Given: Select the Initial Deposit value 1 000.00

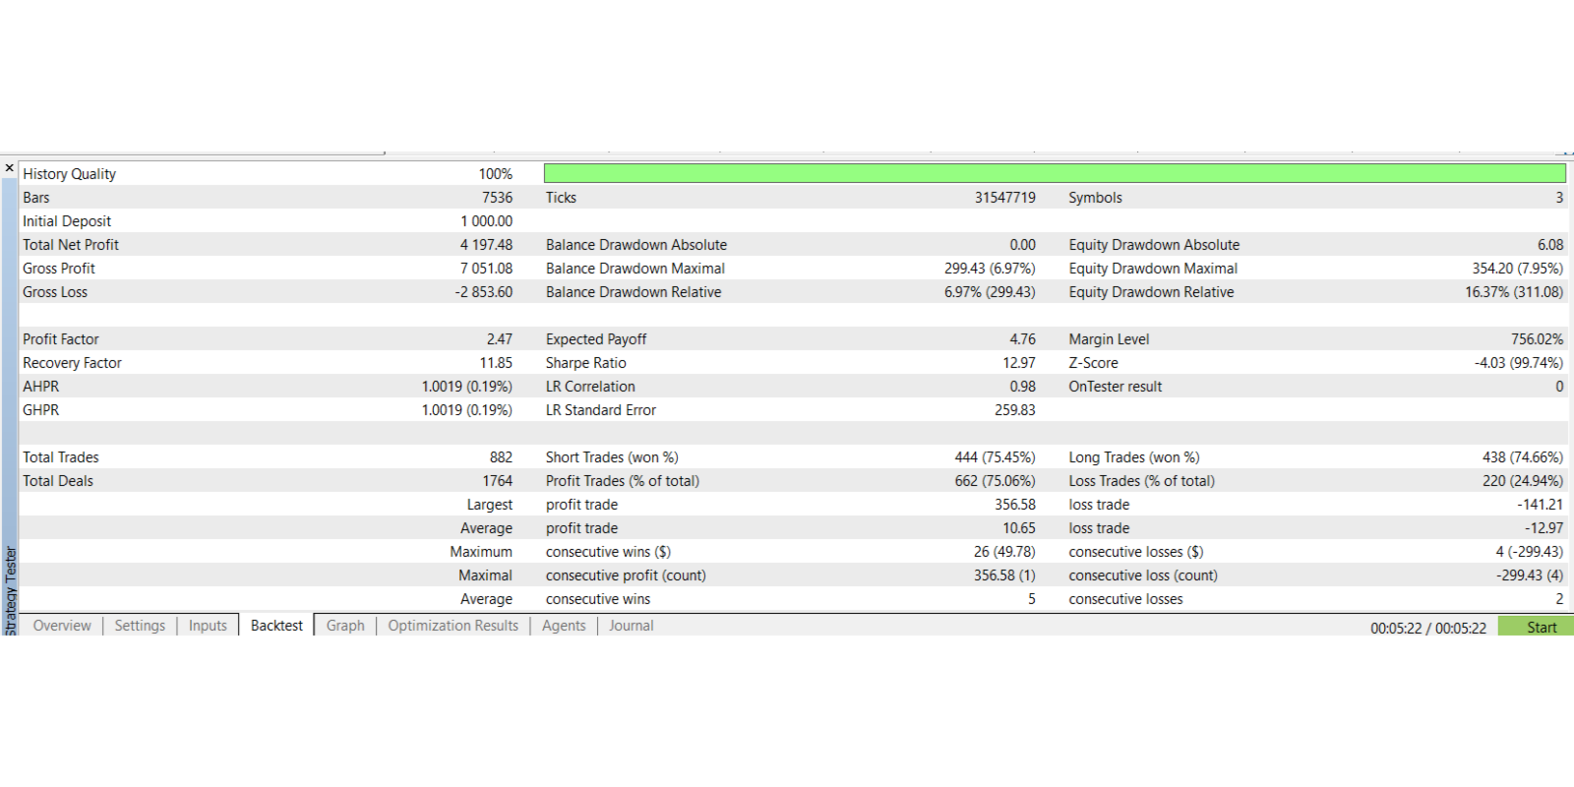Looking at the screenshot, I should pyautogui.click(x=487, y=221).
